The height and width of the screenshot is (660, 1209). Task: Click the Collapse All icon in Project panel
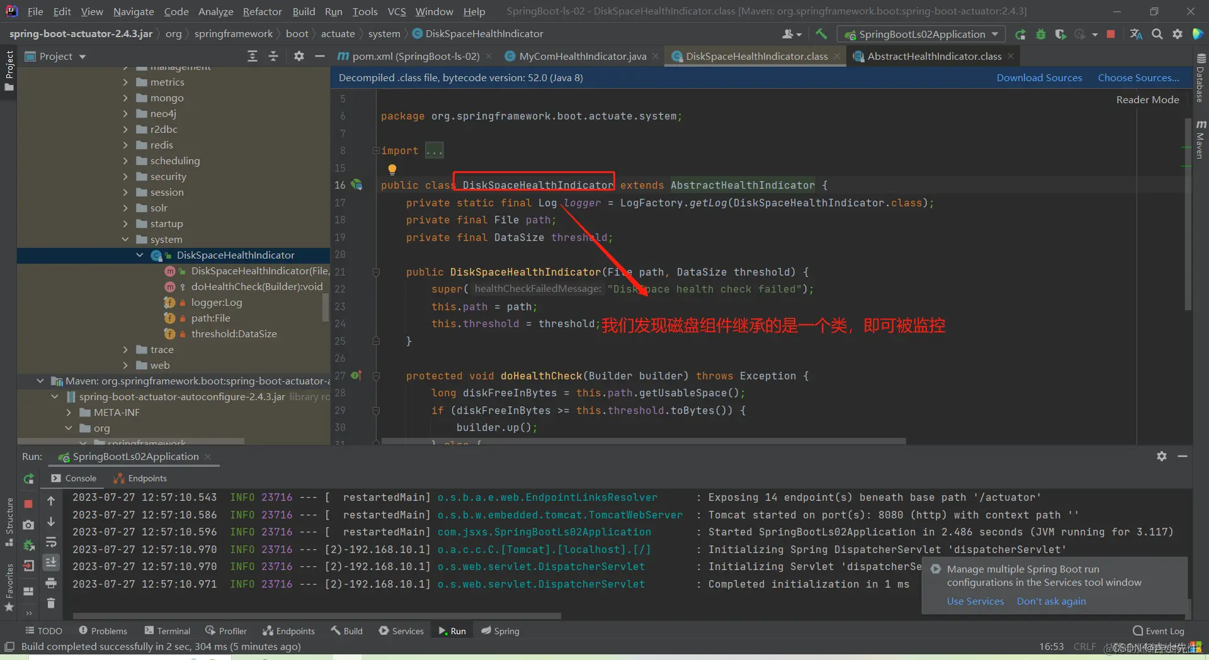[273, 57]
